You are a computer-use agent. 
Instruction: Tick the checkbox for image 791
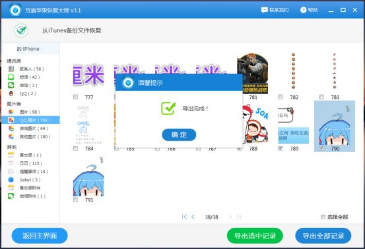pos(75,199)
